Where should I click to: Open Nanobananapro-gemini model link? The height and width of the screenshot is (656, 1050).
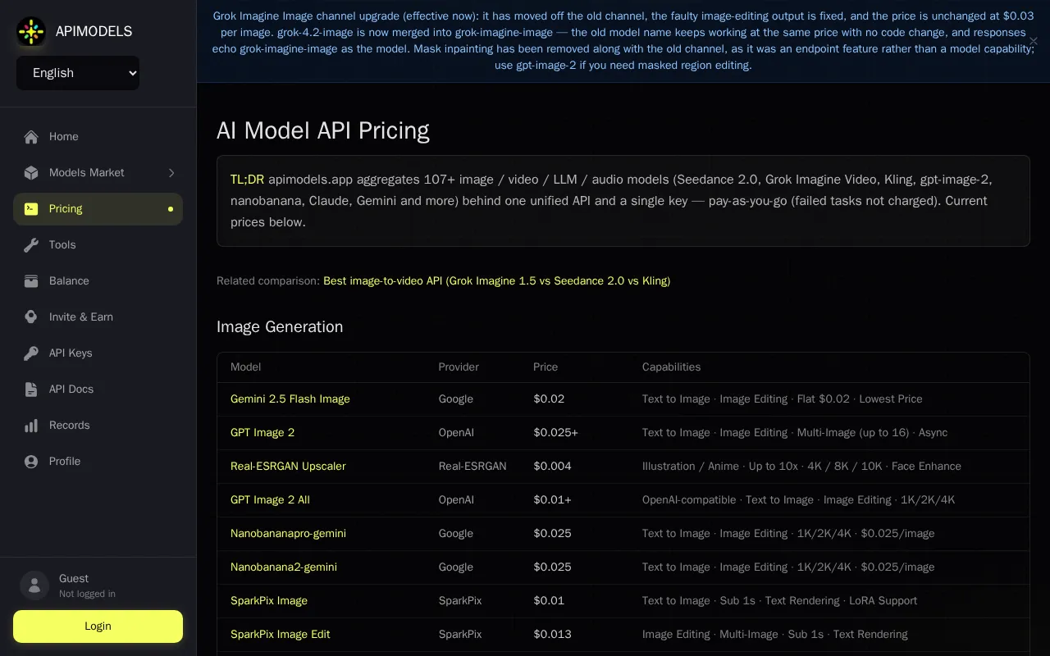288,534
